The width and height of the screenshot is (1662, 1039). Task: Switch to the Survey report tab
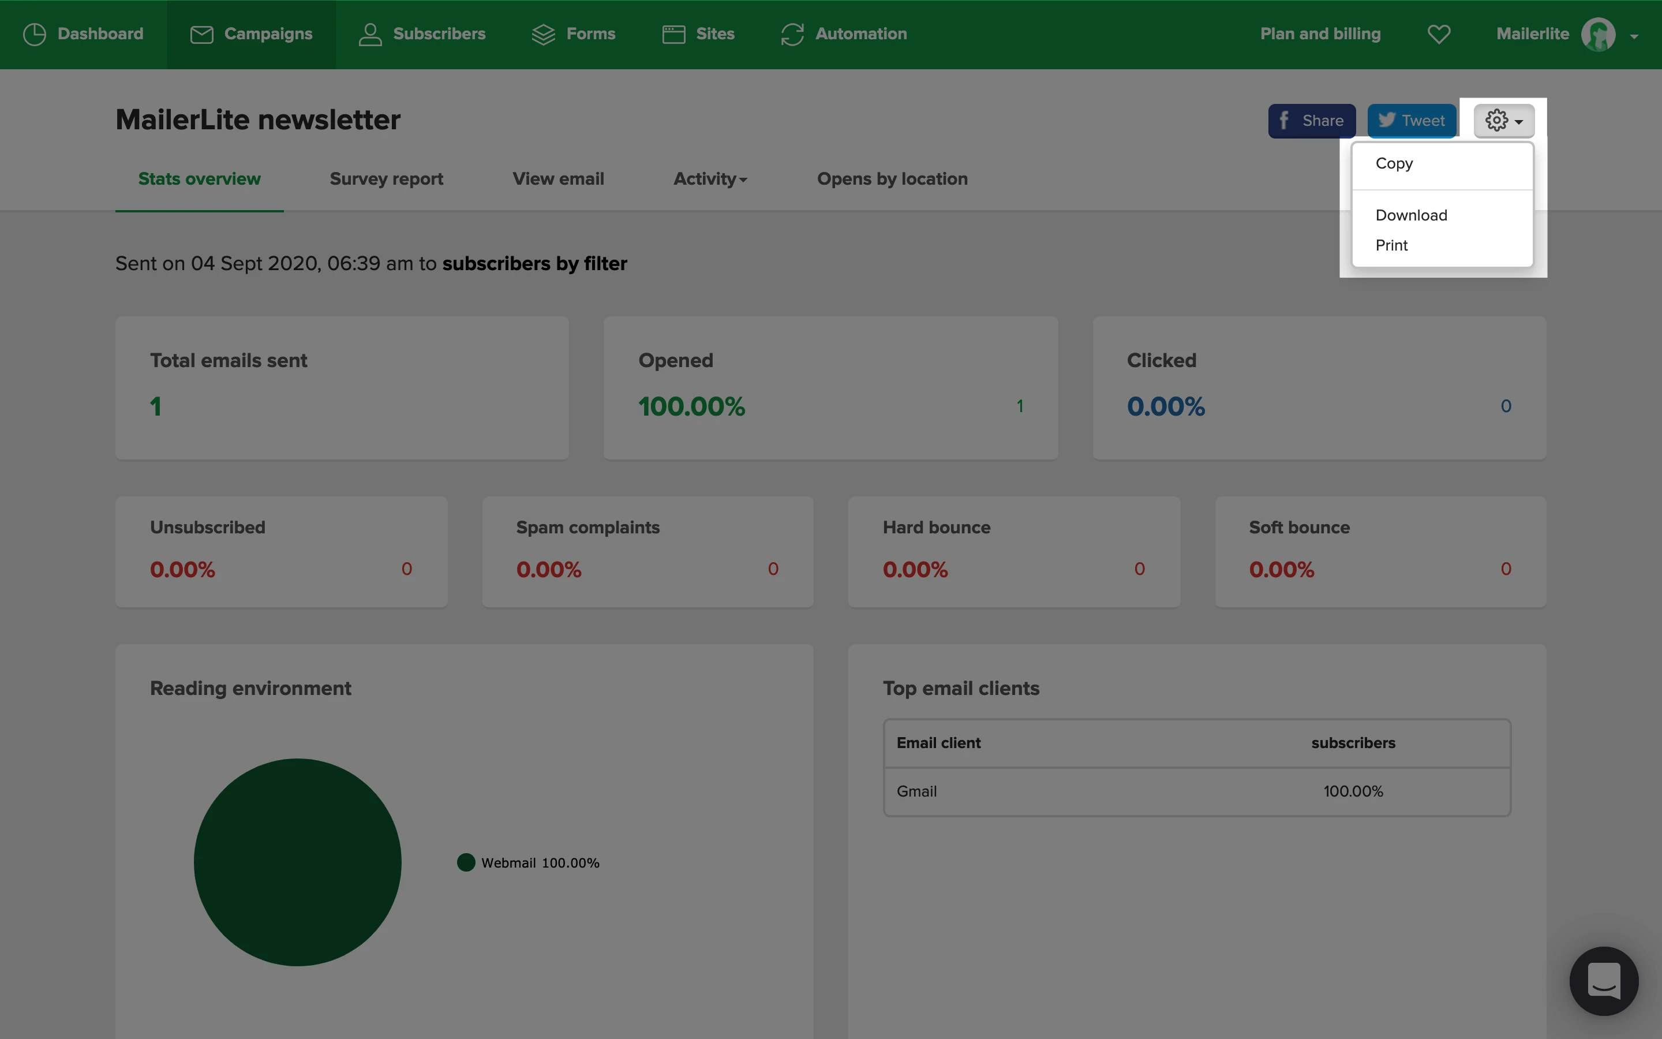click(386, 179)
